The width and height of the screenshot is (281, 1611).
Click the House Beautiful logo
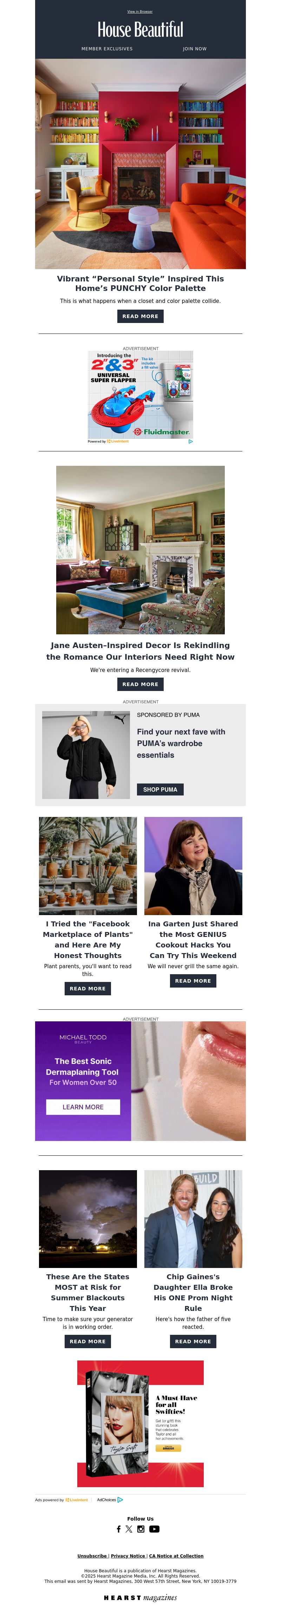coord(140,30)
